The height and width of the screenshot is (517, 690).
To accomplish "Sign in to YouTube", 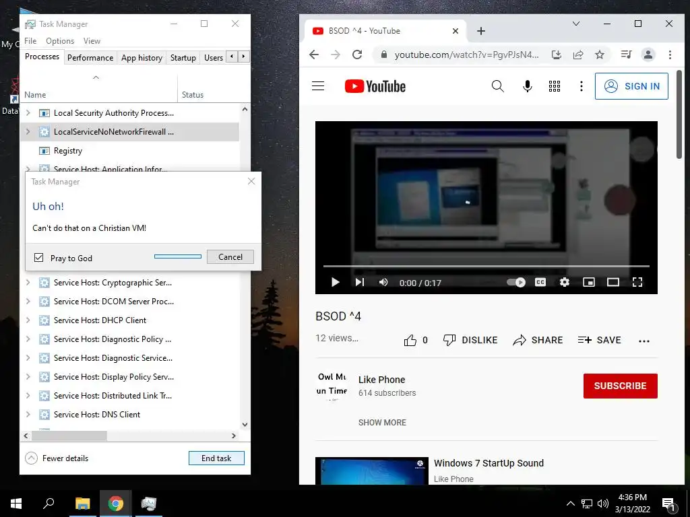I will pos(631,86).
